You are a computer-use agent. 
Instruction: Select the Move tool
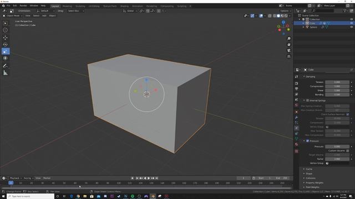[x=5, y=38]
